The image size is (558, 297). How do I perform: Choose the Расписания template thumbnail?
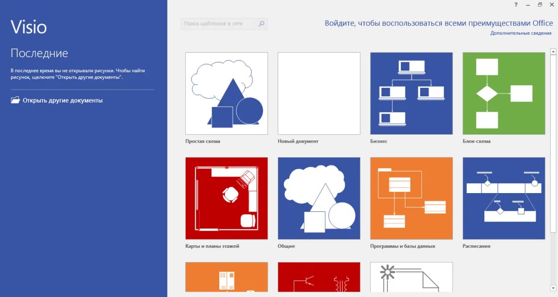[x=504, y=198]
